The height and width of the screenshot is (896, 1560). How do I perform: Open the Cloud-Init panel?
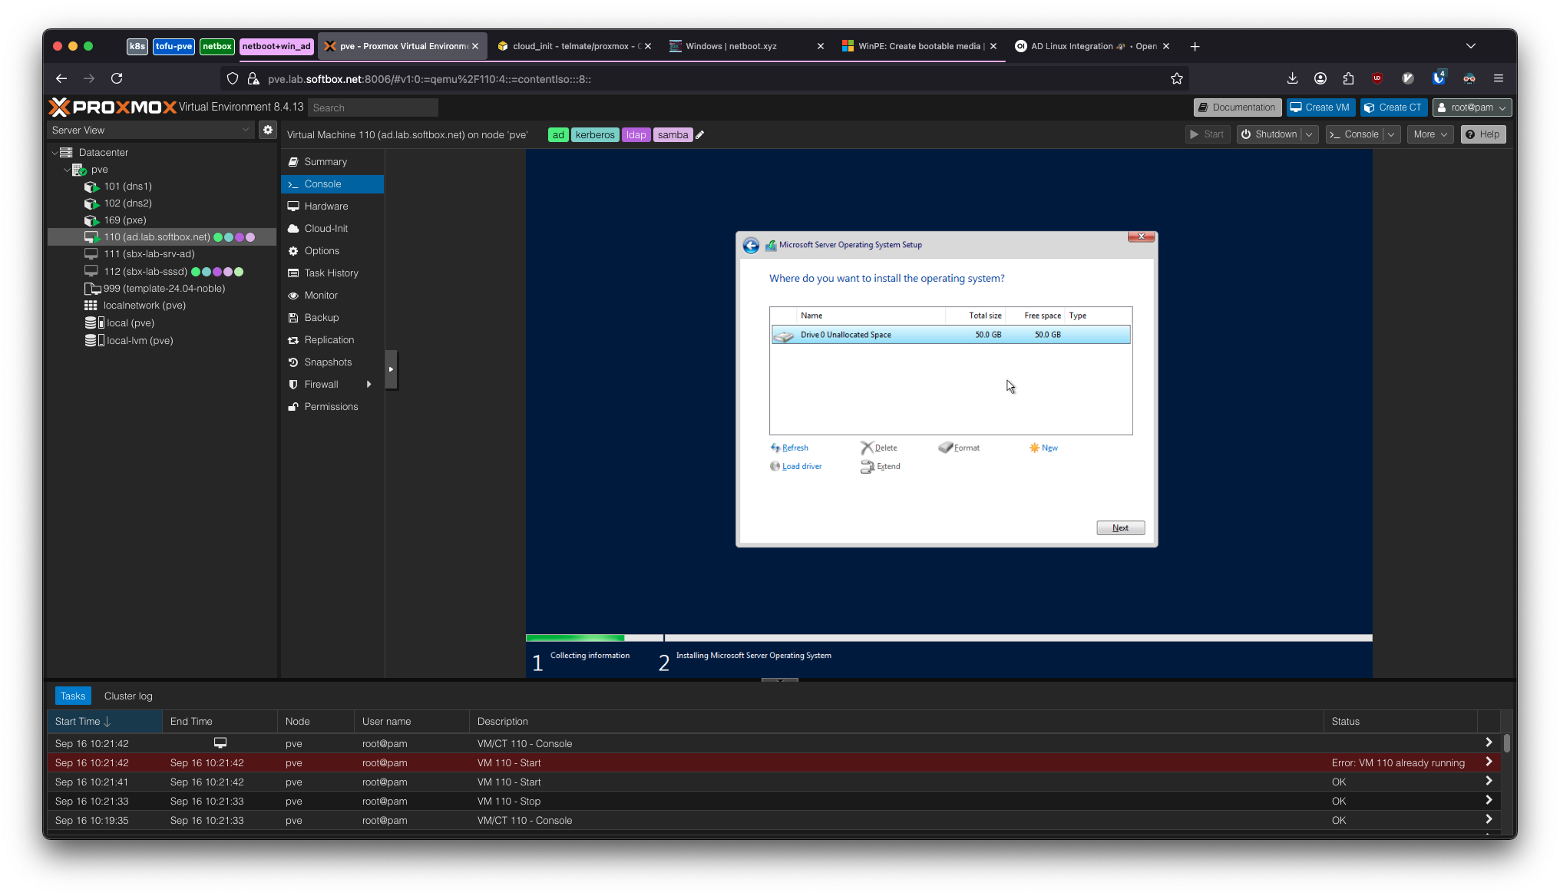(x=325, y=228)
